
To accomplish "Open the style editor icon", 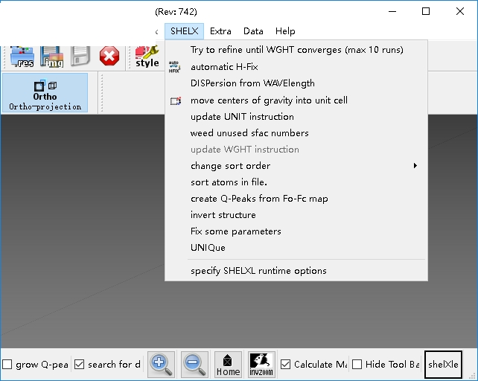I will coord(147,57).
